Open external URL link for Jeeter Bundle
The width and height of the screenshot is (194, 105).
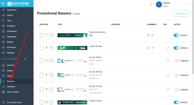168,48
